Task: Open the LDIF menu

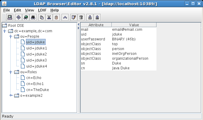Action: pos(42,10)
